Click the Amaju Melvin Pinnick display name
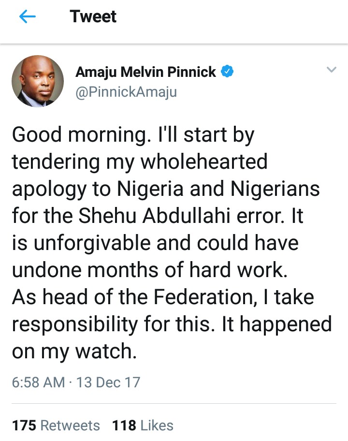 pos(145,72)
